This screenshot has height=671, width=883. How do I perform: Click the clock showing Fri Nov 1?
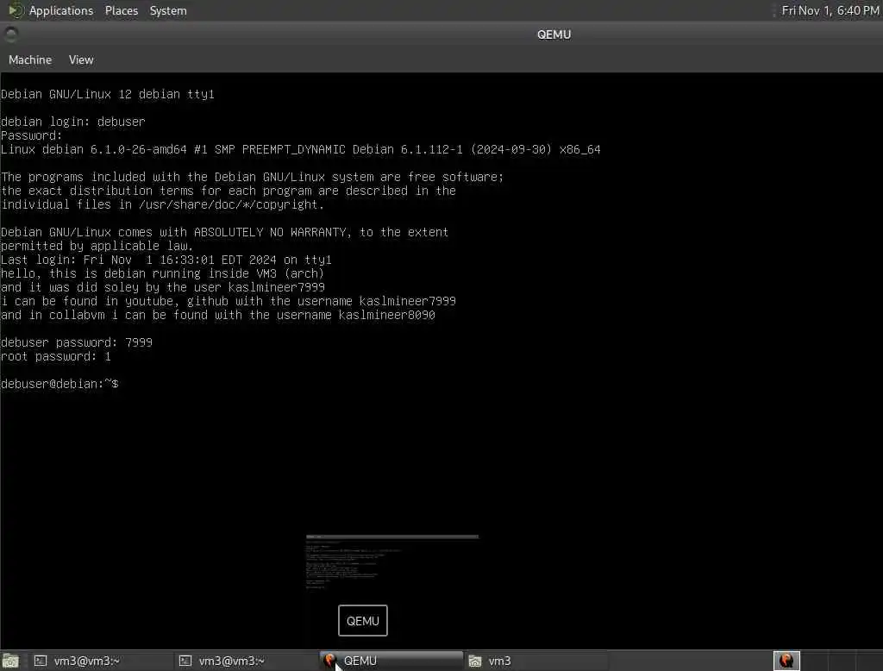click(830, 10)
